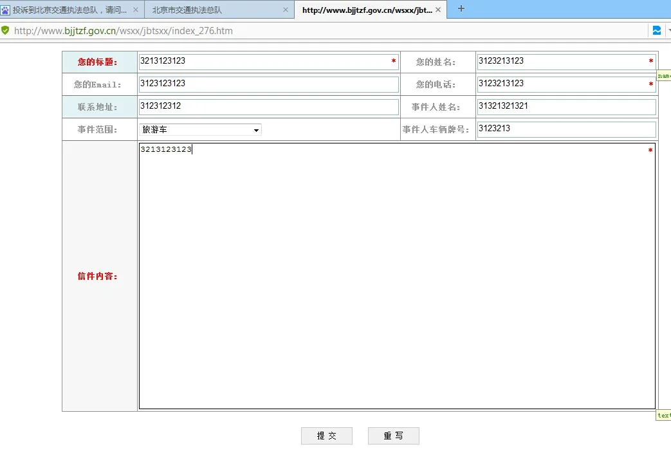This screenshot has width=671, height=460.
Task: Switch to the 投诉到北京交通执法总队 tab
Action: point(68,10)
